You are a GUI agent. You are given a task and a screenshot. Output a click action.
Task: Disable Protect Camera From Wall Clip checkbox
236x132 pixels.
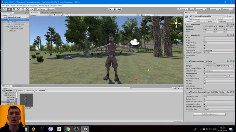click(x=190, y=92)
